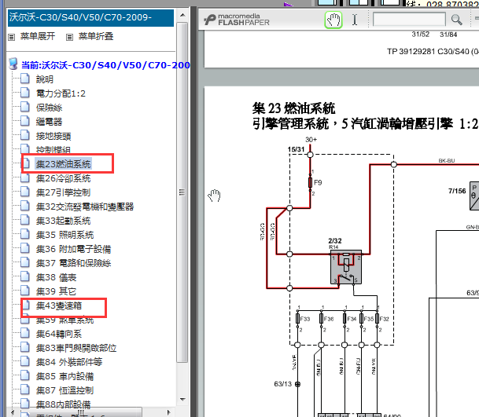Select the 集23燃油系統 entry

tap(64, 164)
